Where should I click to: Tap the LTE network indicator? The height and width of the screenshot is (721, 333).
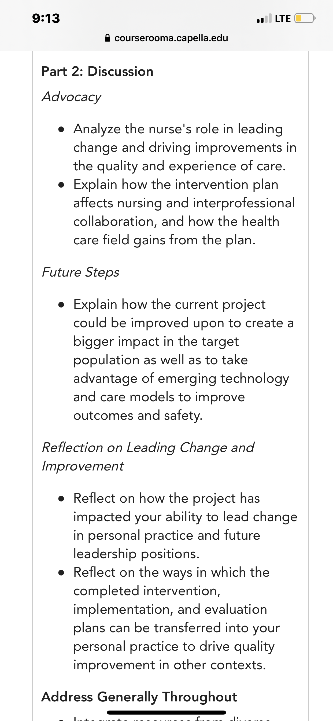click(x=283, y=19)
